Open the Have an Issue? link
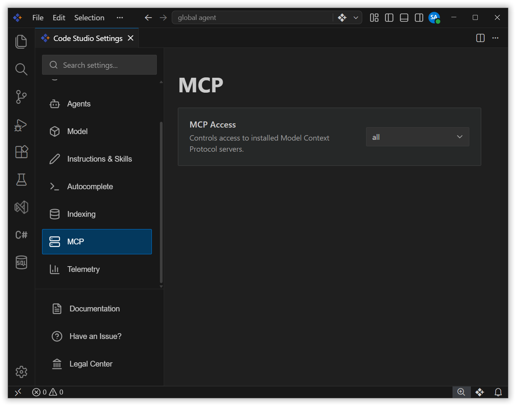The width and height of the screenshot is (516, 406). (95, 336)
